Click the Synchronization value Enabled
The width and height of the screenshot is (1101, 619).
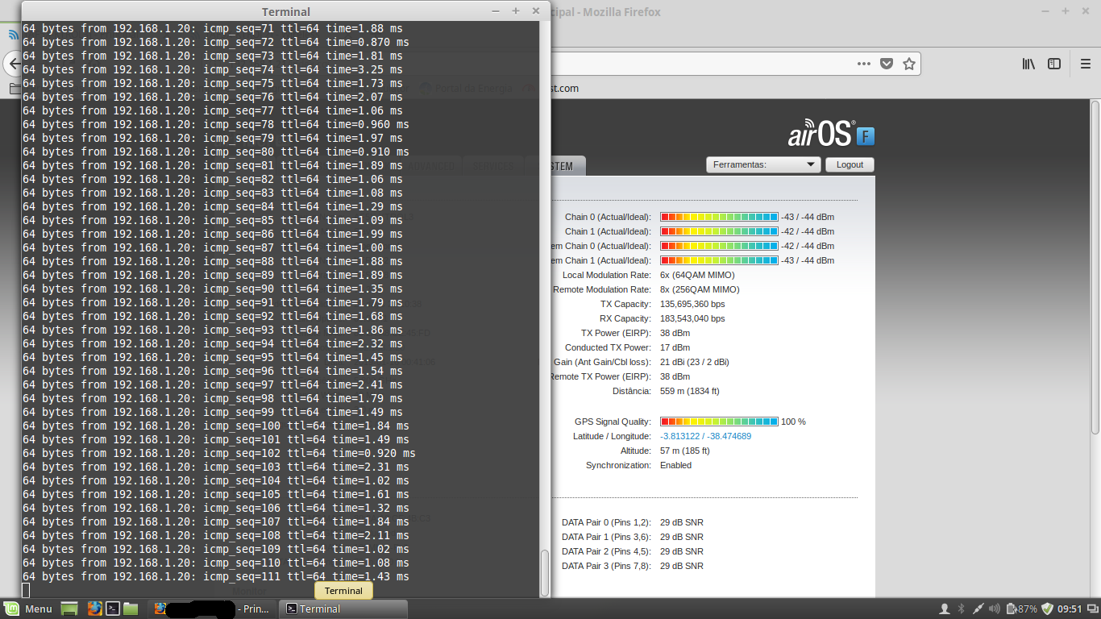click(x=675, y=465)
